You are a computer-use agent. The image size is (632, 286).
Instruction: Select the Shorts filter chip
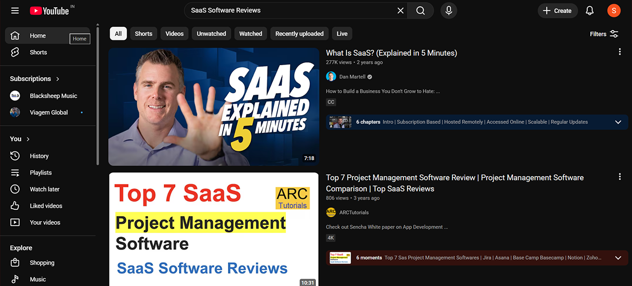(143, 34)
